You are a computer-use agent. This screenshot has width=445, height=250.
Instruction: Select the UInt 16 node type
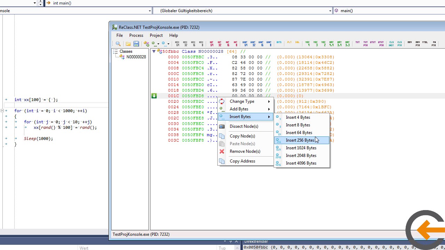click(261, 44)
